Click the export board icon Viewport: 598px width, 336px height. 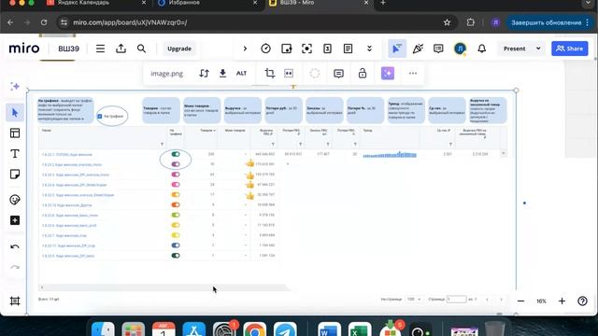coord(121,49)
